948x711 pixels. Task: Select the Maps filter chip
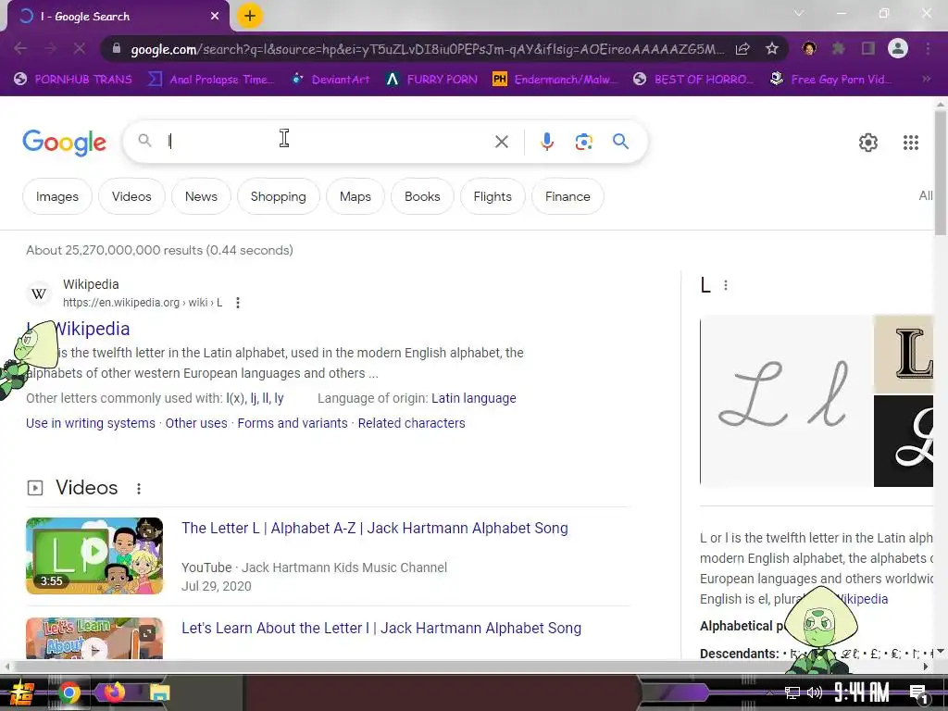click(x=355, y=196)
